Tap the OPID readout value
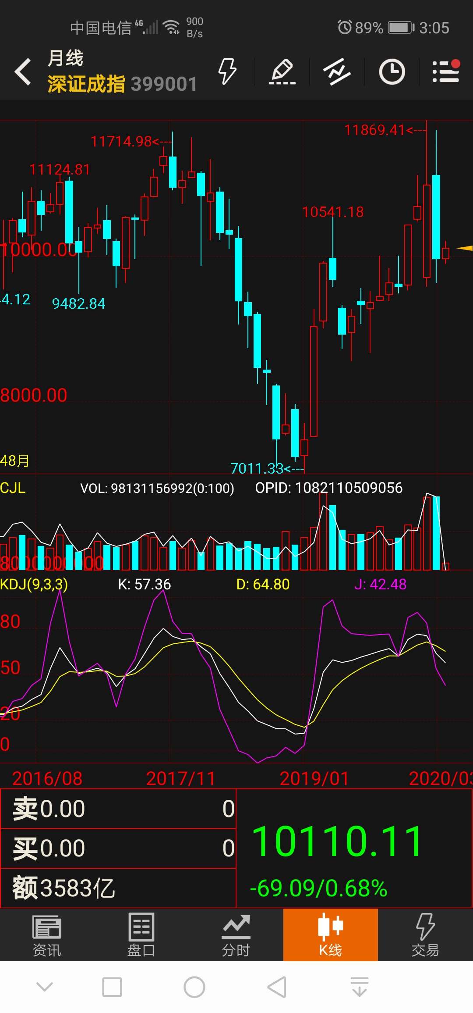The width and height of the screenshot is (473, 1013). point(329,488)
